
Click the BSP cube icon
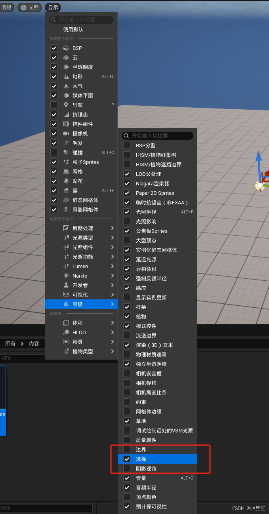pos(66,48)
